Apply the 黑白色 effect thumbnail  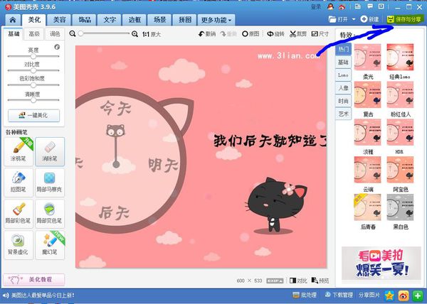pyautogui.click(x=400, y=207)
